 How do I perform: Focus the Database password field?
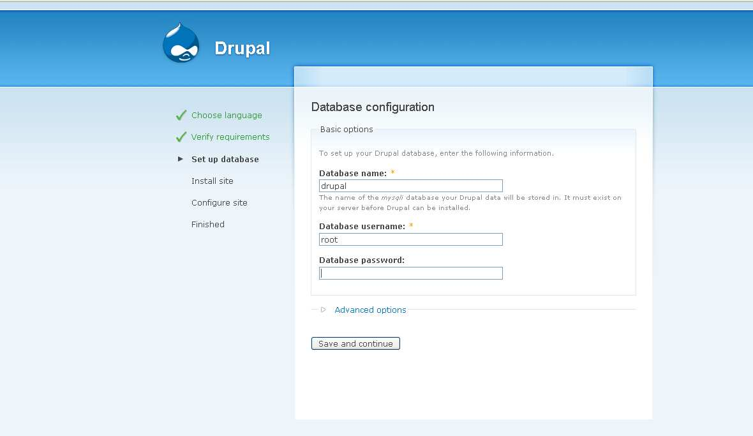pos(410,273)
